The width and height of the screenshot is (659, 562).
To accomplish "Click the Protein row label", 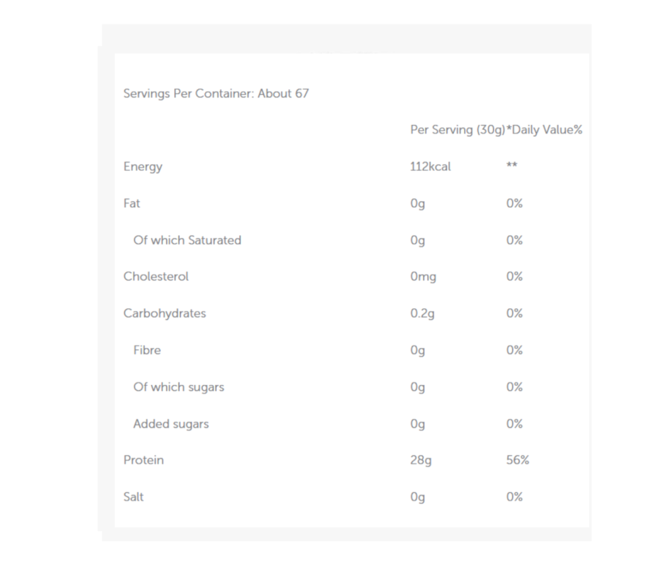I will 143,460.
